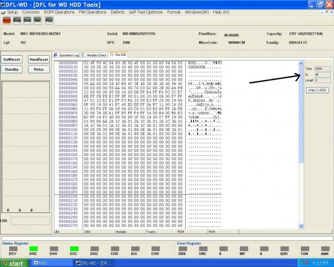Click the Plist toolbar icon
The height and width of the screenshot is (267, 334).
click(49, 21)
